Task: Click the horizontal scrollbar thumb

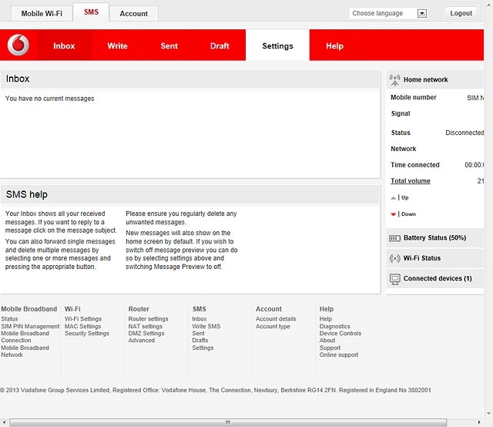Action: click(228, 422)
